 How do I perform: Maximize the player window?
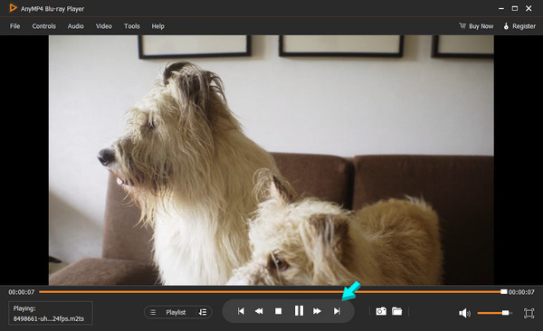[515, 8]
